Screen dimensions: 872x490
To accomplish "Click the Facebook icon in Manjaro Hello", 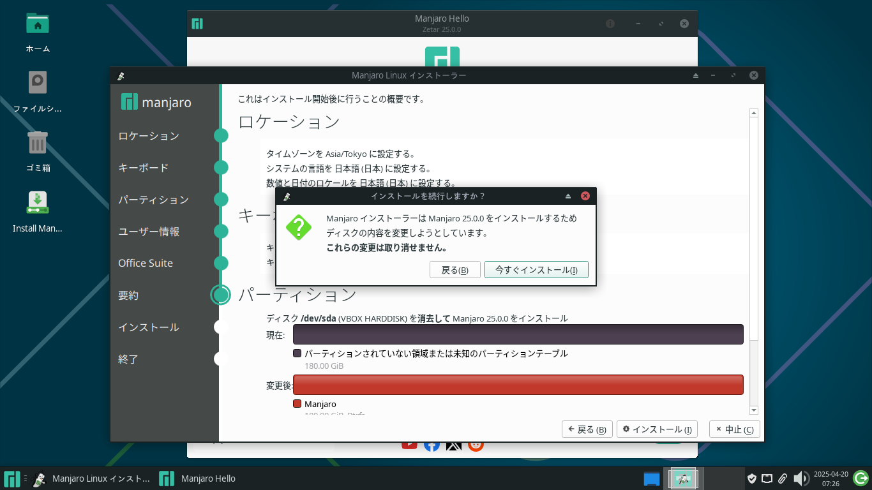I will 432,444.
